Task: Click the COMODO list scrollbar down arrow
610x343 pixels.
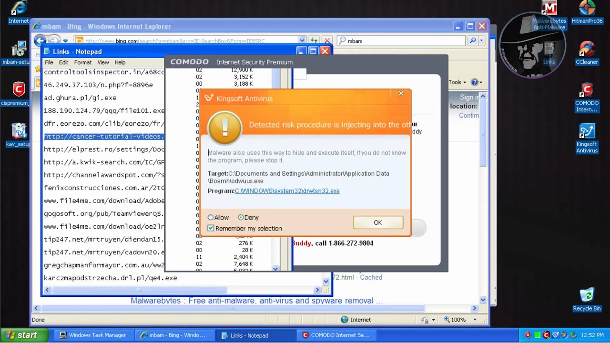Action: pos(275,269)
